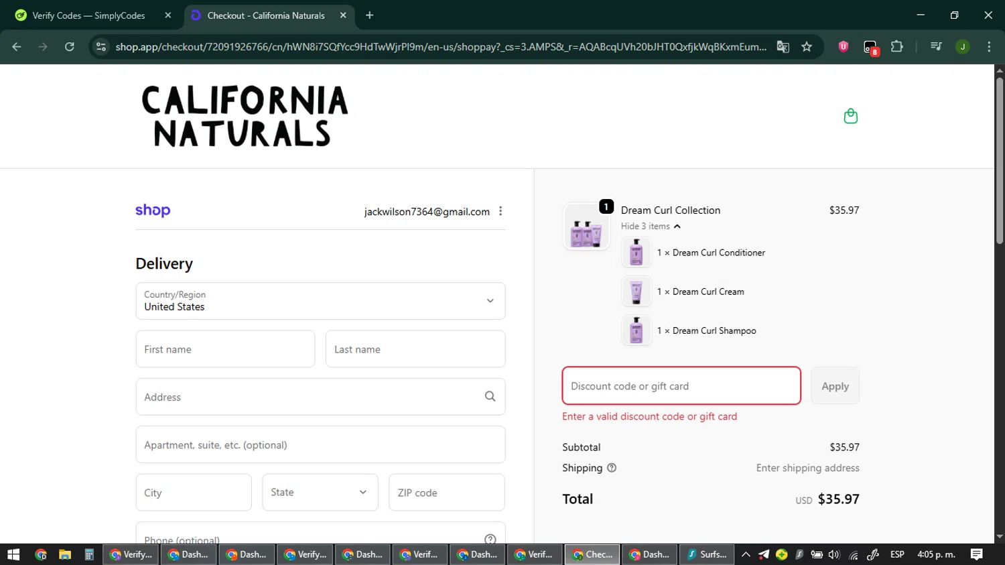
Task: Open Chec... taskbar window
Action: click(592, 554)
